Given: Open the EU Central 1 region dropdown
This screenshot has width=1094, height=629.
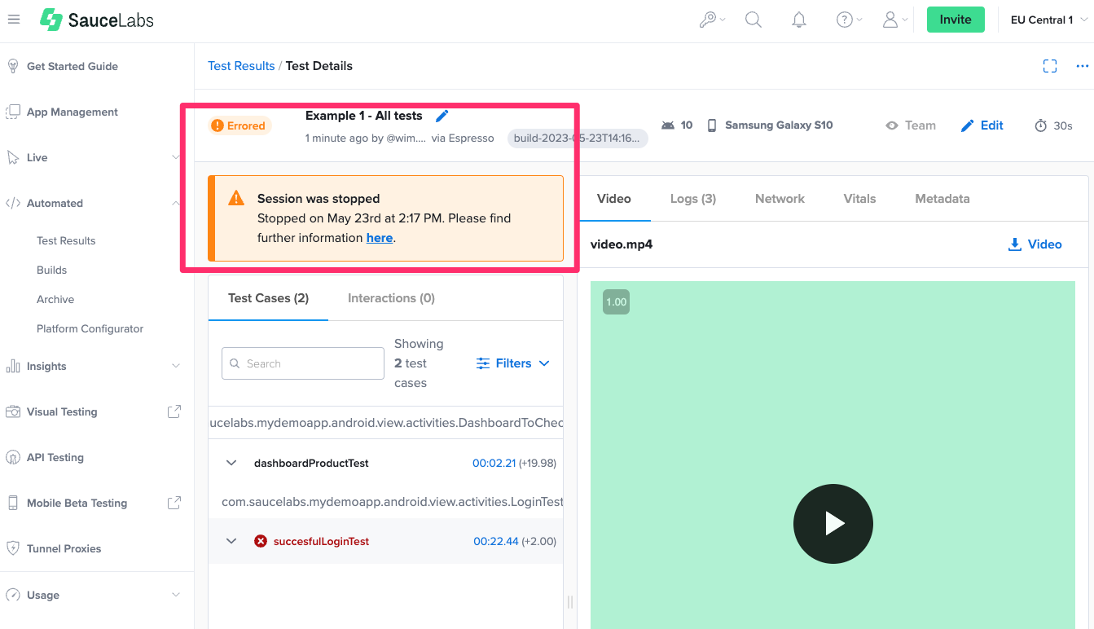Looking at the screenshot, I should [1049, 20].
